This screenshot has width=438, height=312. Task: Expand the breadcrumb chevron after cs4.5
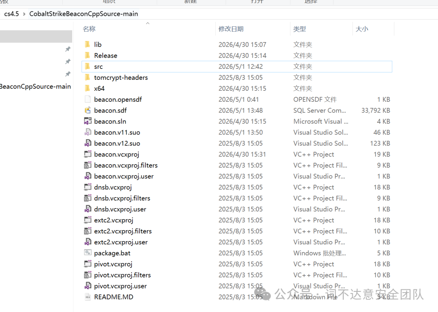tap(24, 14)
